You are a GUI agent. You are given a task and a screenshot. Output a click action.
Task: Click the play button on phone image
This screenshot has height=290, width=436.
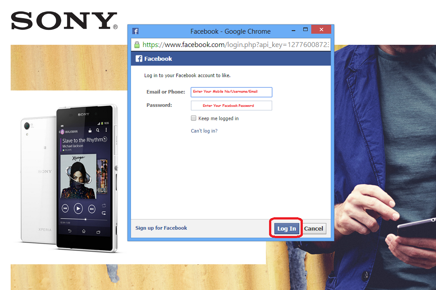tap(78, 208)
